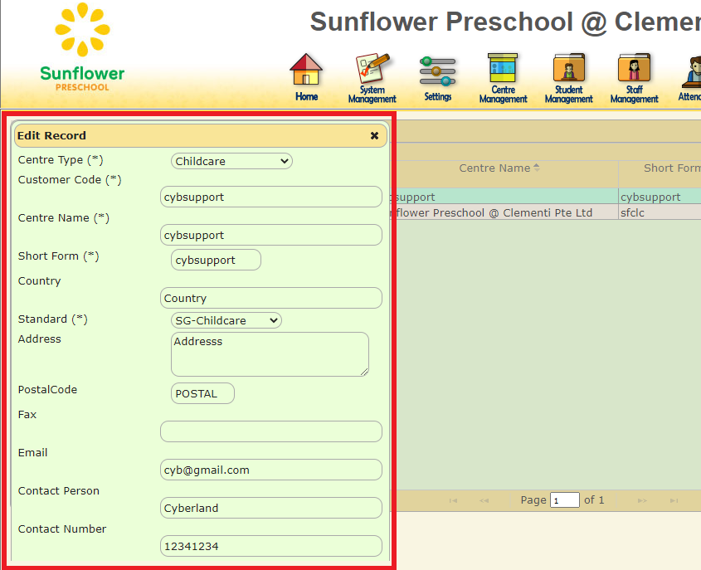This screenshot has width=701, height=570.
Task: Click the empty Fax input field
Action: 271,431
